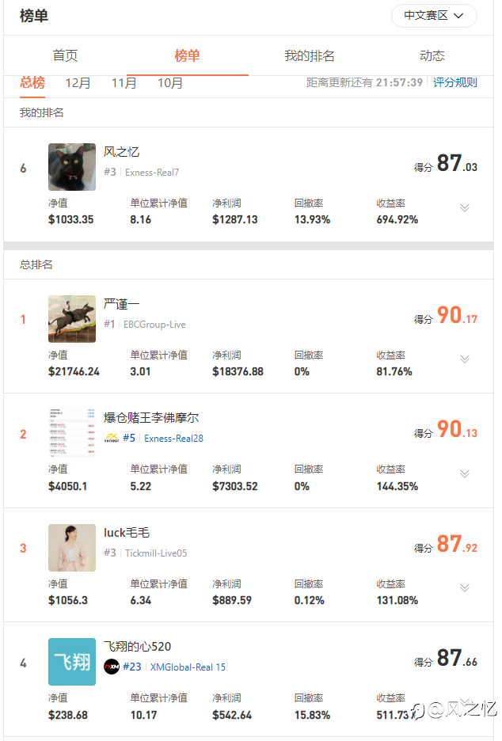This screenshot has height=741, width=502.
Task: Open the 动态 tab
Action: (x=432, y=55)
